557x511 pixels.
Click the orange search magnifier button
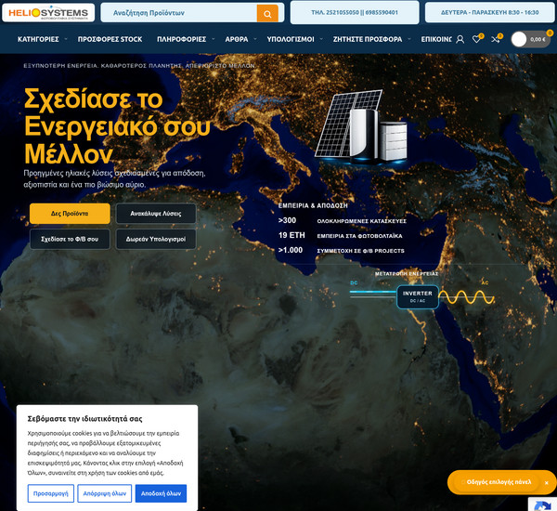point(267,14)
